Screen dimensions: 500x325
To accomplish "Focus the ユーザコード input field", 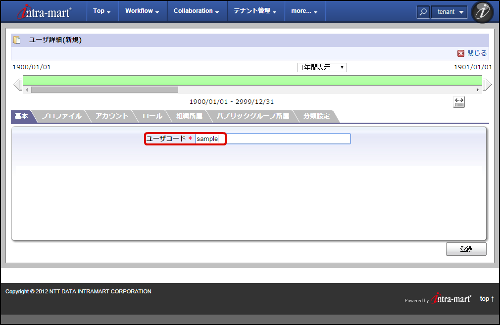I will [x=273, y=139].
